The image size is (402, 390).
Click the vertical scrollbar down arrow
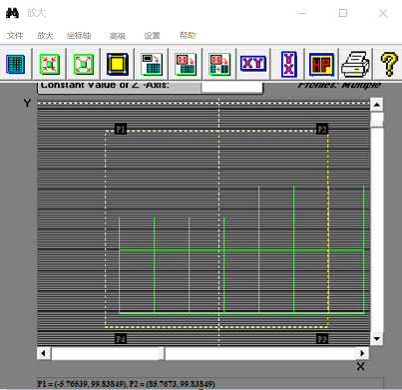377,339
